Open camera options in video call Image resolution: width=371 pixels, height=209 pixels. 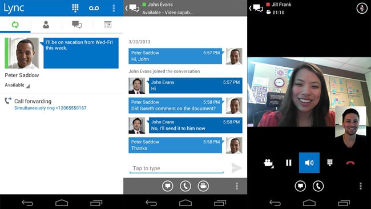tap(269, 163)
